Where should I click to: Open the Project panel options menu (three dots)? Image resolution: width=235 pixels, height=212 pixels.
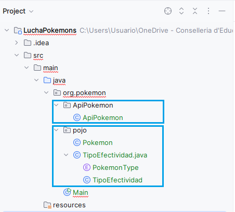click(208, 11)
